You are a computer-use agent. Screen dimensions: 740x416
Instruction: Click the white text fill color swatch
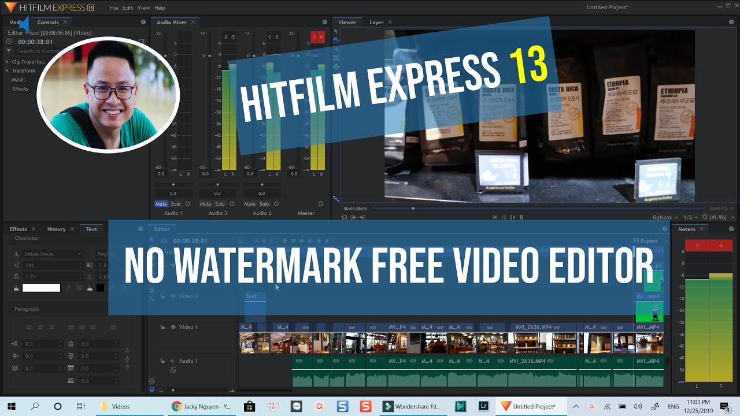coord(41,288)
